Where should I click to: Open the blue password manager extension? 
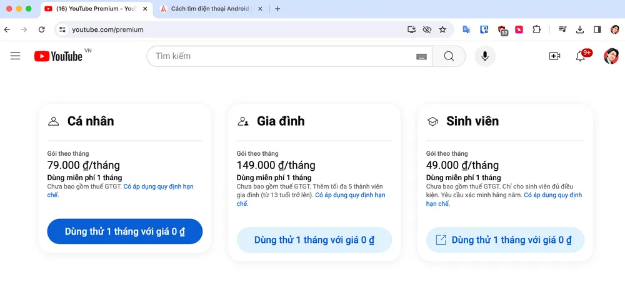(x=484, y=29)
